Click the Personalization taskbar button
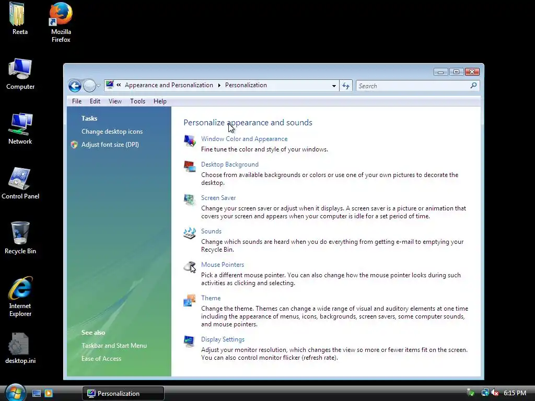Viewport: 535px width, 401px height. pyautogui.click(x=123, y=393)
